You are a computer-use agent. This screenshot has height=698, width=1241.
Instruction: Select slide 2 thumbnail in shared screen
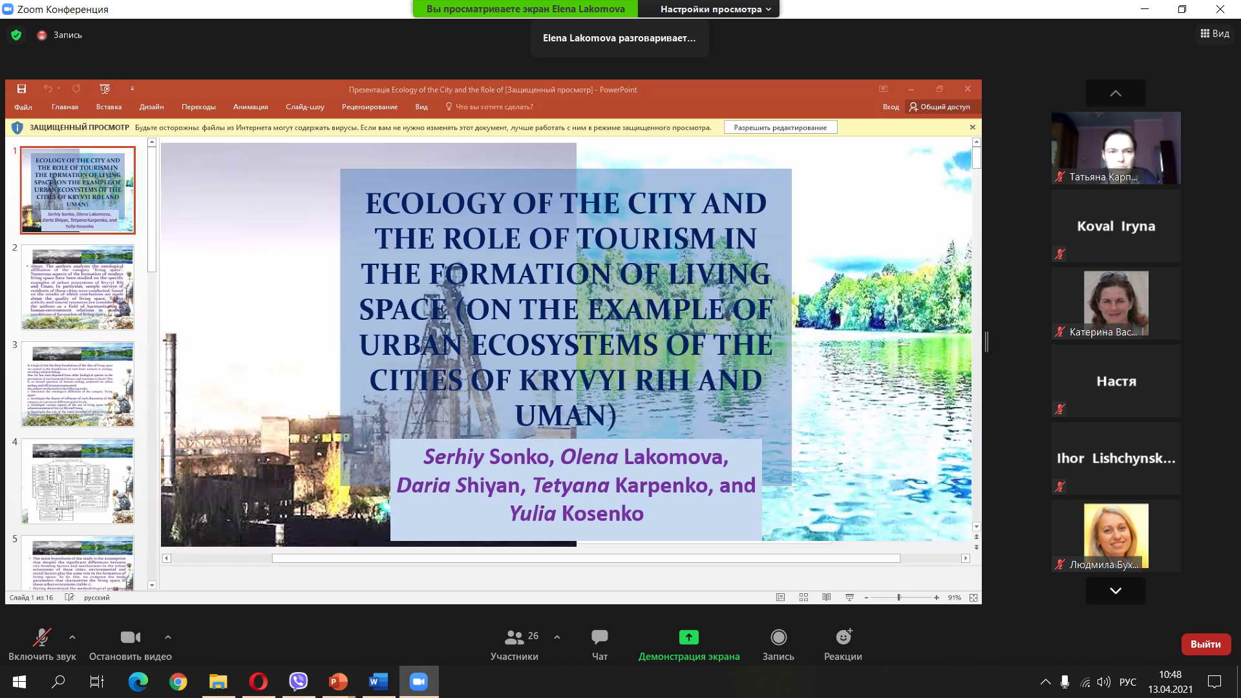click(78, 287)
